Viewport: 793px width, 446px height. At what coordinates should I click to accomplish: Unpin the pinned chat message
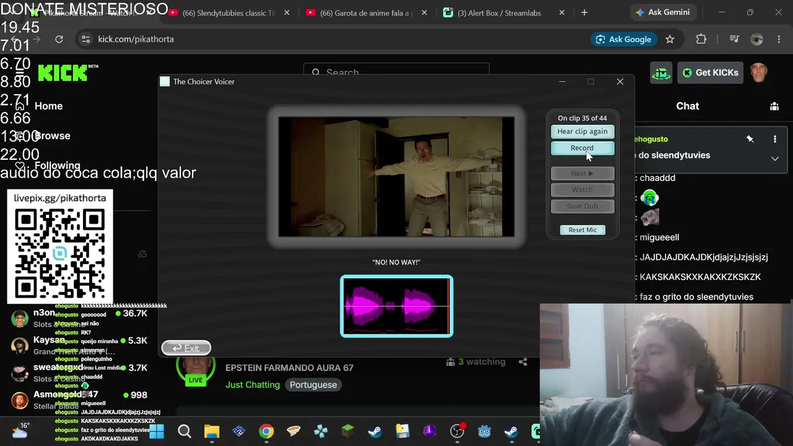[750, 139]
